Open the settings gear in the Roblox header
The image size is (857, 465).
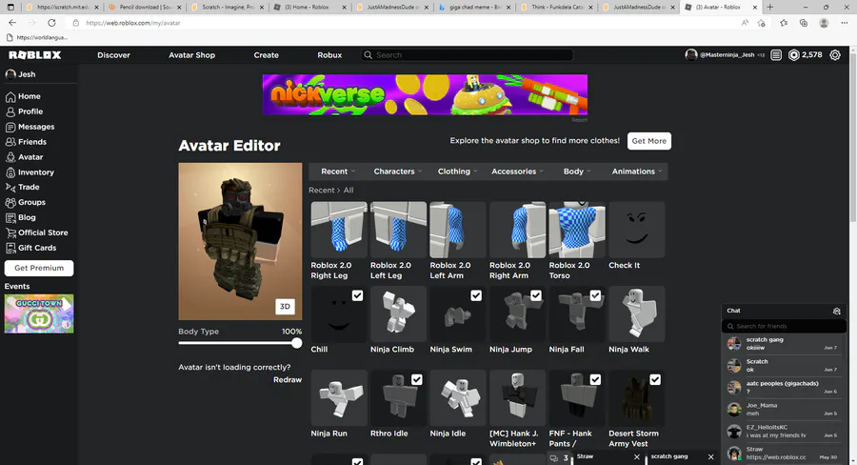click(835, 54)
